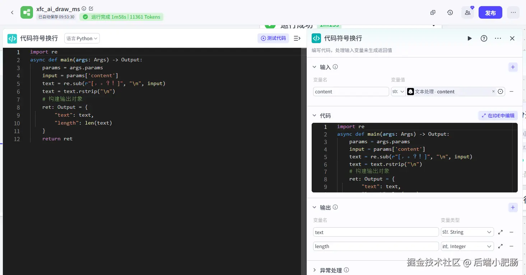Open int. Integer type dropdown
526x275 pixels.
click(467, 246)
